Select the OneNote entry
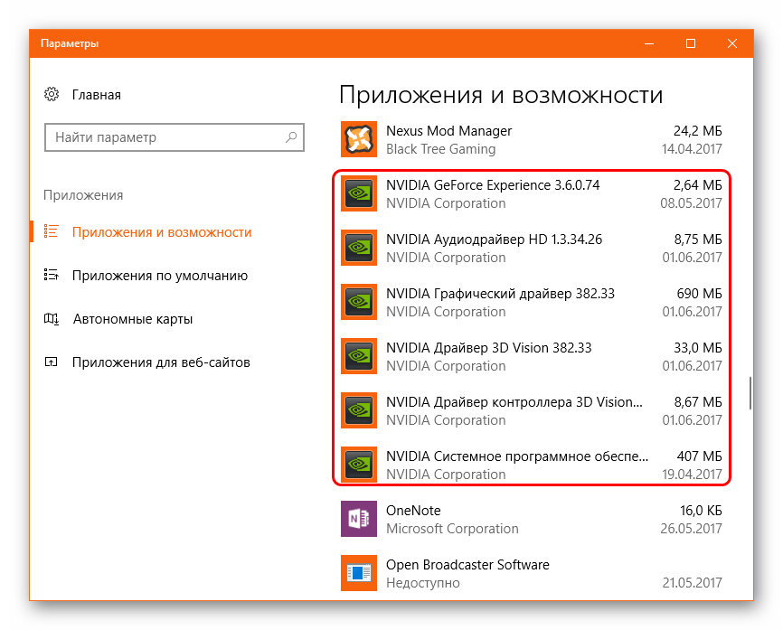 532,519
